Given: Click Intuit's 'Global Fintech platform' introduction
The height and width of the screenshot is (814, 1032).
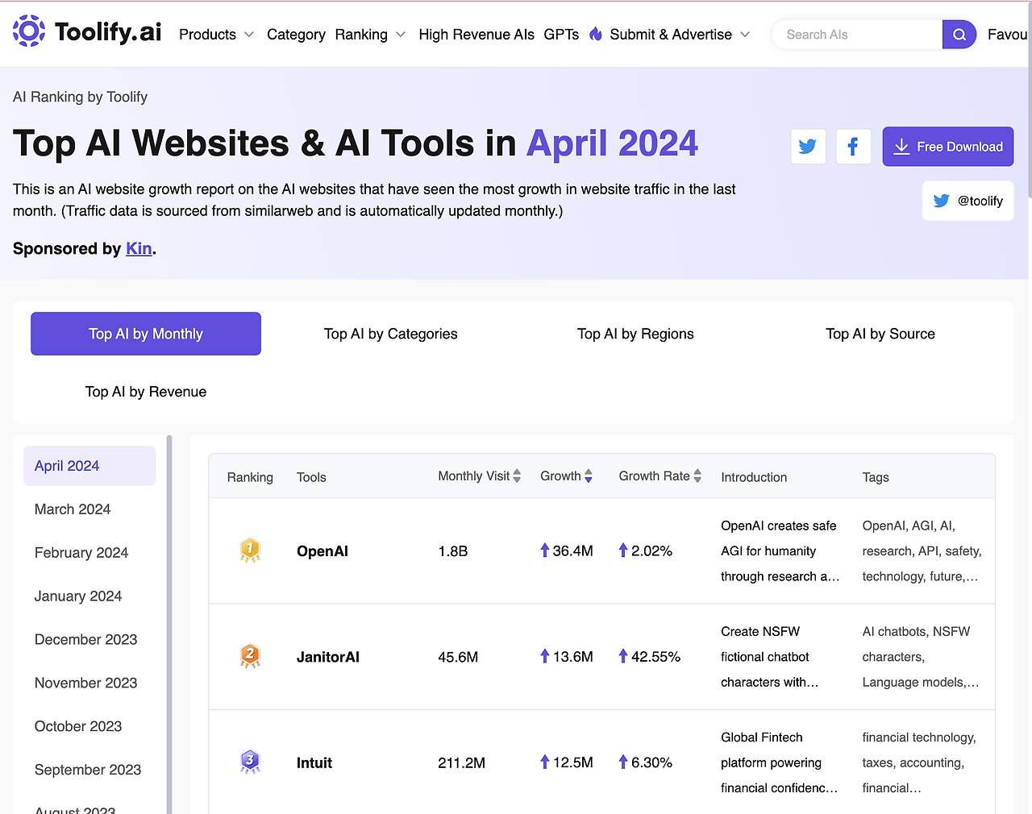Looking at the screenshot, I should pos(780,763).
